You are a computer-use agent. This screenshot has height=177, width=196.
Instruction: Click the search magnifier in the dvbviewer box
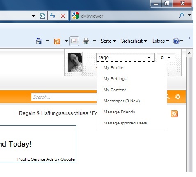[x=181, y=16]
